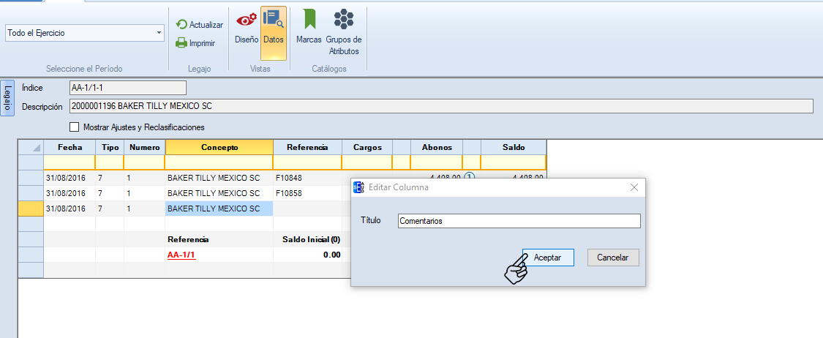Select the grid's top-left corner selector
823x338 pixels.
click(x=31, y=147)
